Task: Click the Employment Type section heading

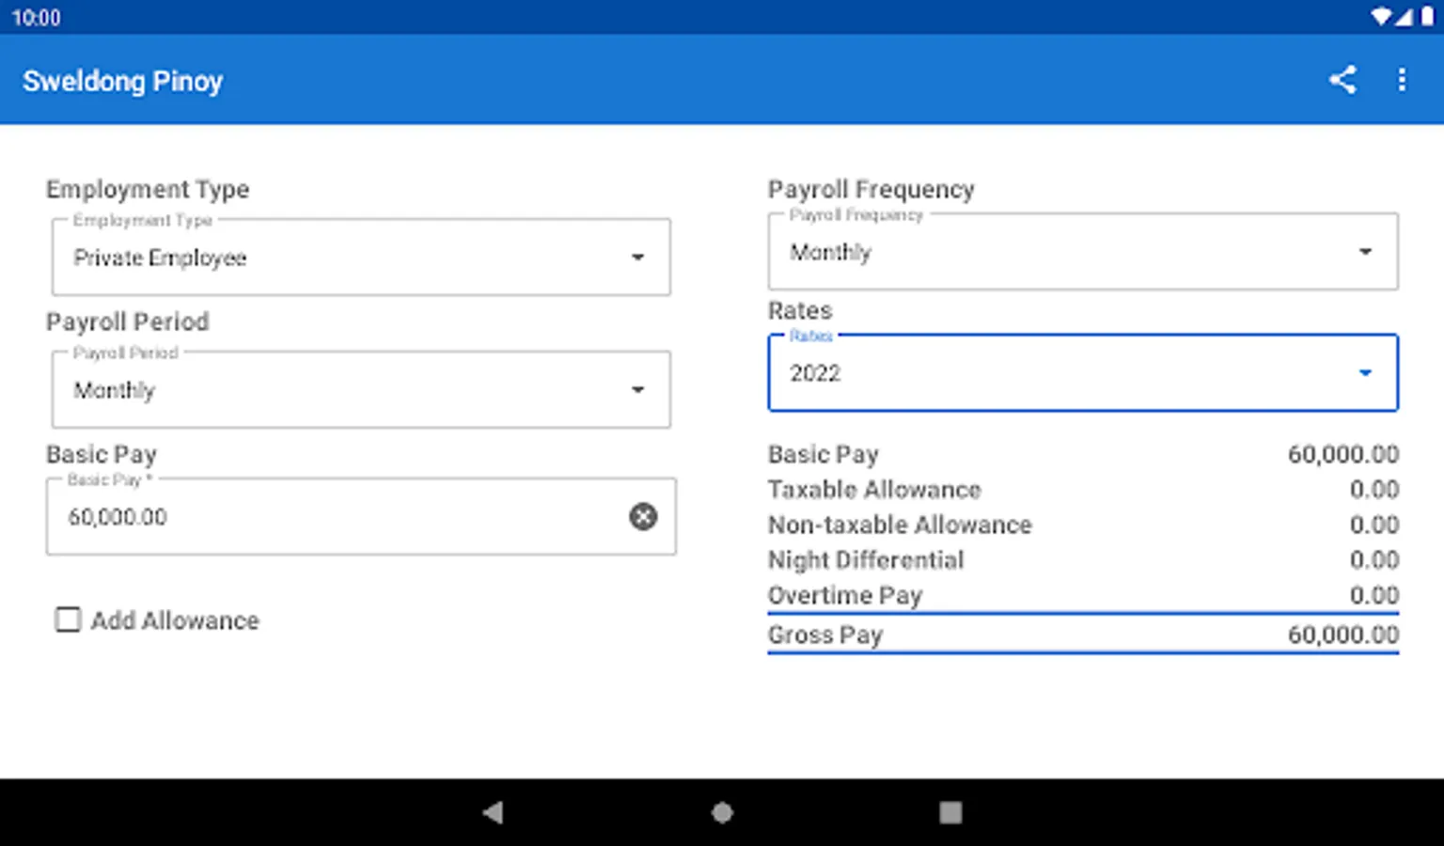Action: pyautogui.click(x=148, y=189)
